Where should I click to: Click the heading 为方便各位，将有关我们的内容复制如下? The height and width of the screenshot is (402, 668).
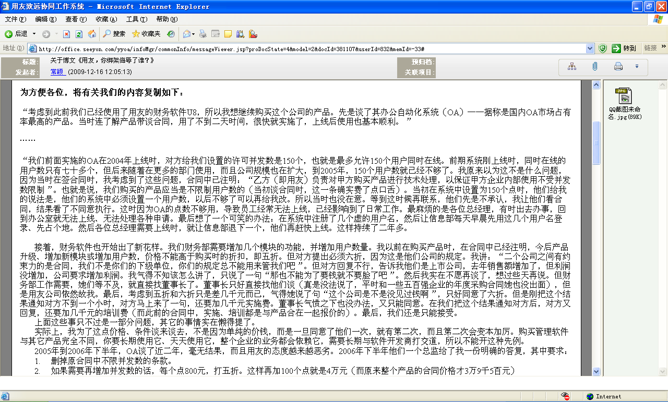(x=102, y=93)
